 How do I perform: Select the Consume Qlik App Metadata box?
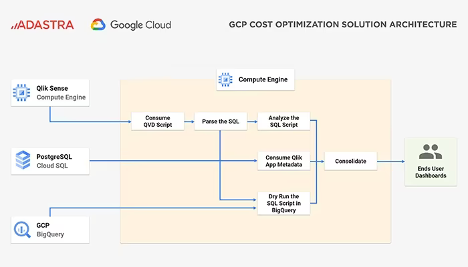tap(283, 161)
